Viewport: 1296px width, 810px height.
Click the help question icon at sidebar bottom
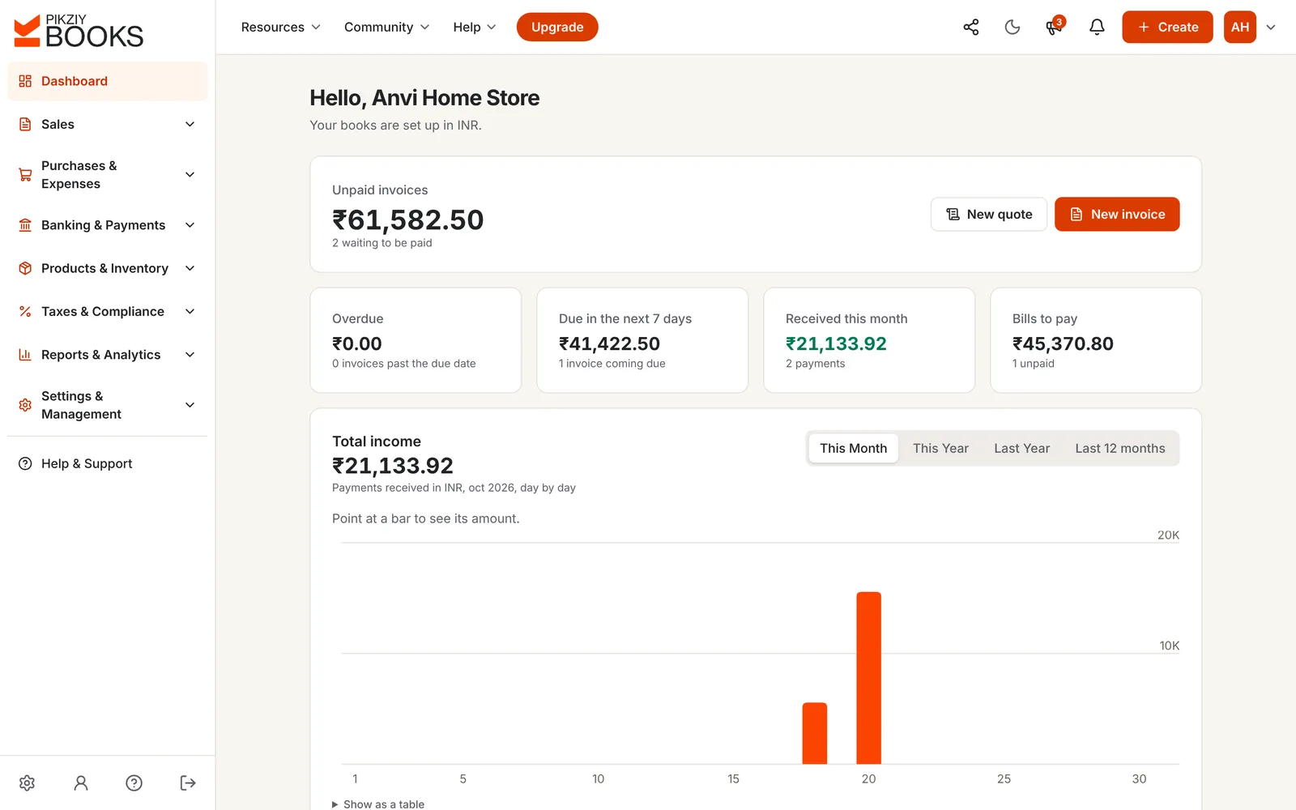tap(134, 782)
